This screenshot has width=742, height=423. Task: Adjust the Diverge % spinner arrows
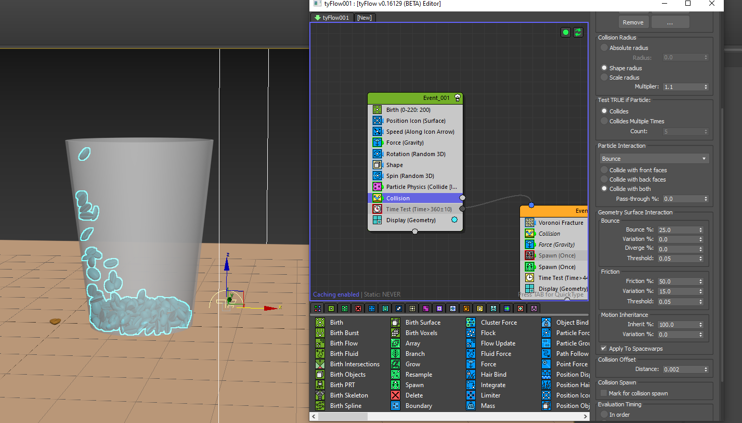tap(701, 249)
